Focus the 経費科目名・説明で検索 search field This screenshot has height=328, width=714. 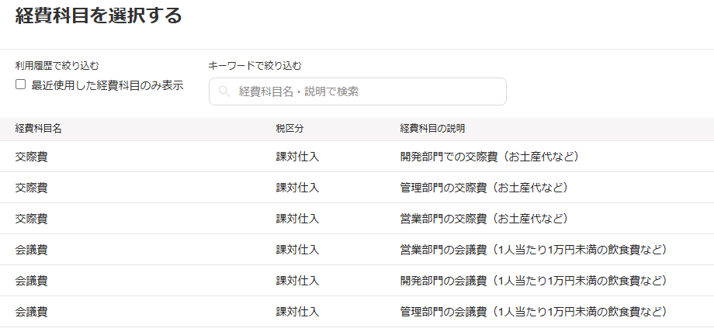point(365,91)
